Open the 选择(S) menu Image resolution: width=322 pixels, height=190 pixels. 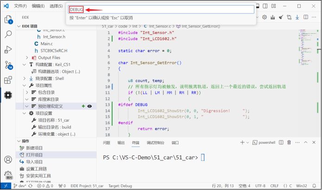[x=56, y=6]
